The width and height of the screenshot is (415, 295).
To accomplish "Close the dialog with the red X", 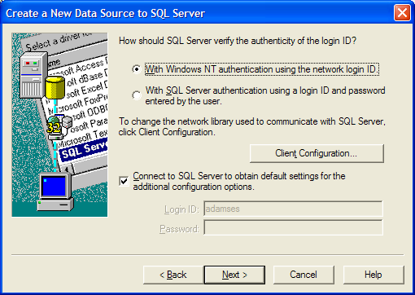I will (x=402, y=13).
